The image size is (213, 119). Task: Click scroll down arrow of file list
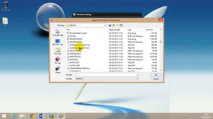point(161,70)
